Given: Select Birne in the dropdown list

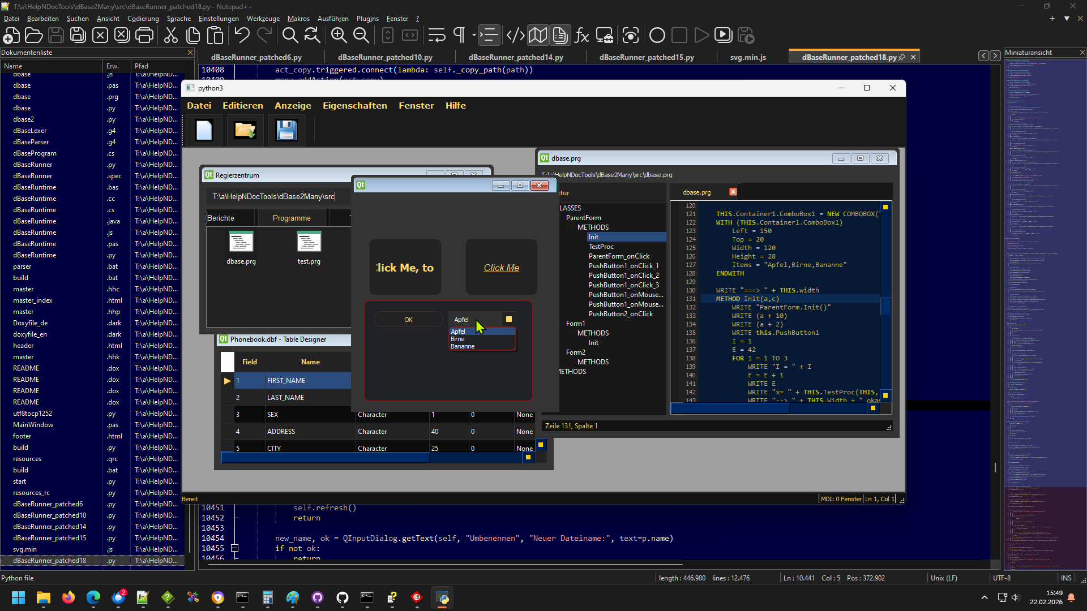Looking at the screenshot, I should (x=457, y=339).
